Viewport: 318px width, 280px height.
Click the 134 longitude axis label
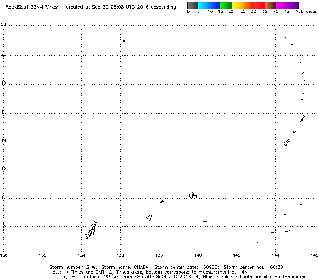click(81, 255)
